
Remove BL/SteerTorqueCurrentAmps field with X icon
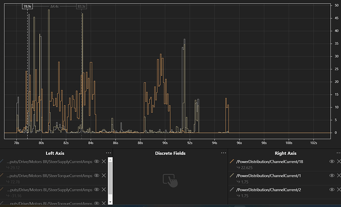pos(104,203)
